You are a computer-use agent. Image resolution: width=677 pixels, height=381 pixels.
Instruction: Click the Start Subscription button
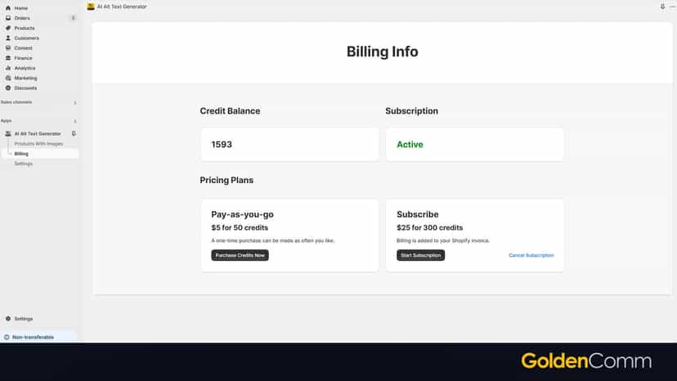[420, 255]
